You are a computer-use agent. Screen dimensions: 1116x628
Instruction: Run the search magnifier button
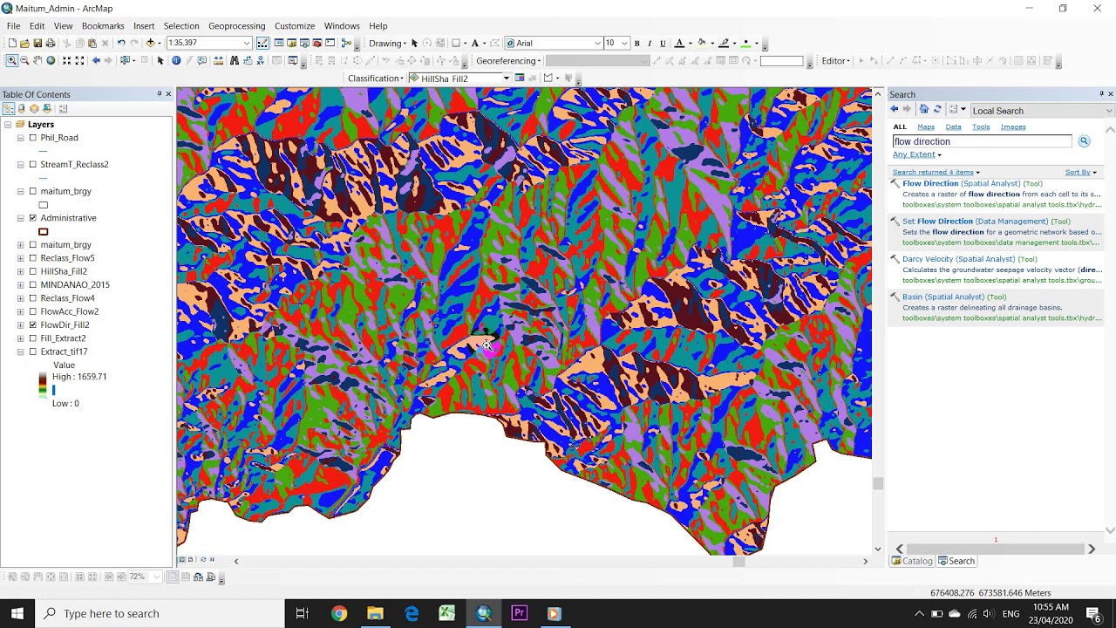click(1084, 141)
